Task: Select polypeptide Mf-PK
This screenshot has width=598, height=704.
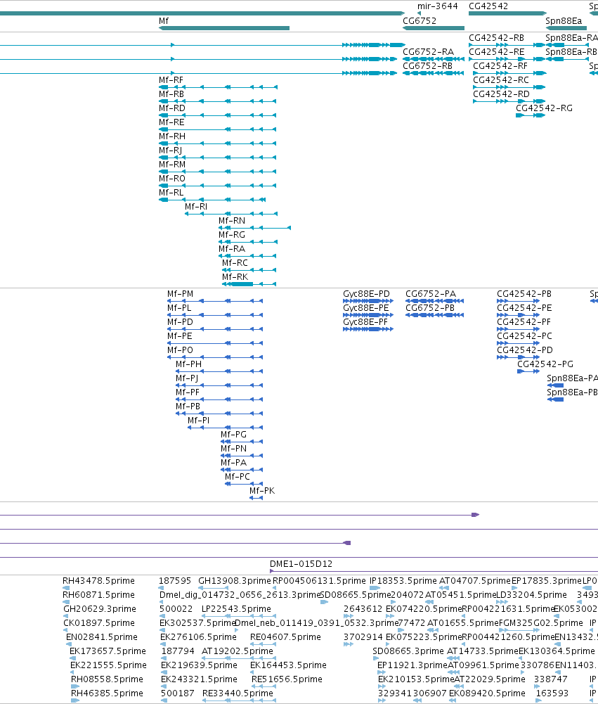Action: pos(262,491)
